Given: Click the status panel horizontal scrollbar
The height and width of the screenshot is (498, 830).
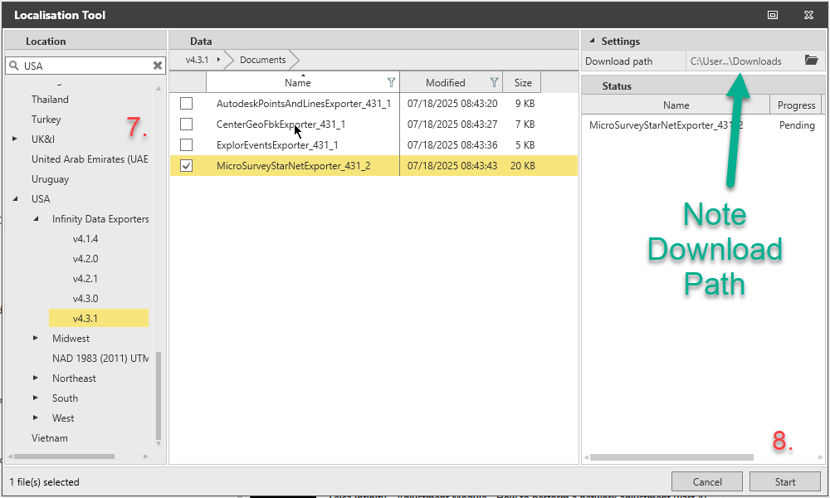Looking at the screenshot, I should [x=671, y=457].
